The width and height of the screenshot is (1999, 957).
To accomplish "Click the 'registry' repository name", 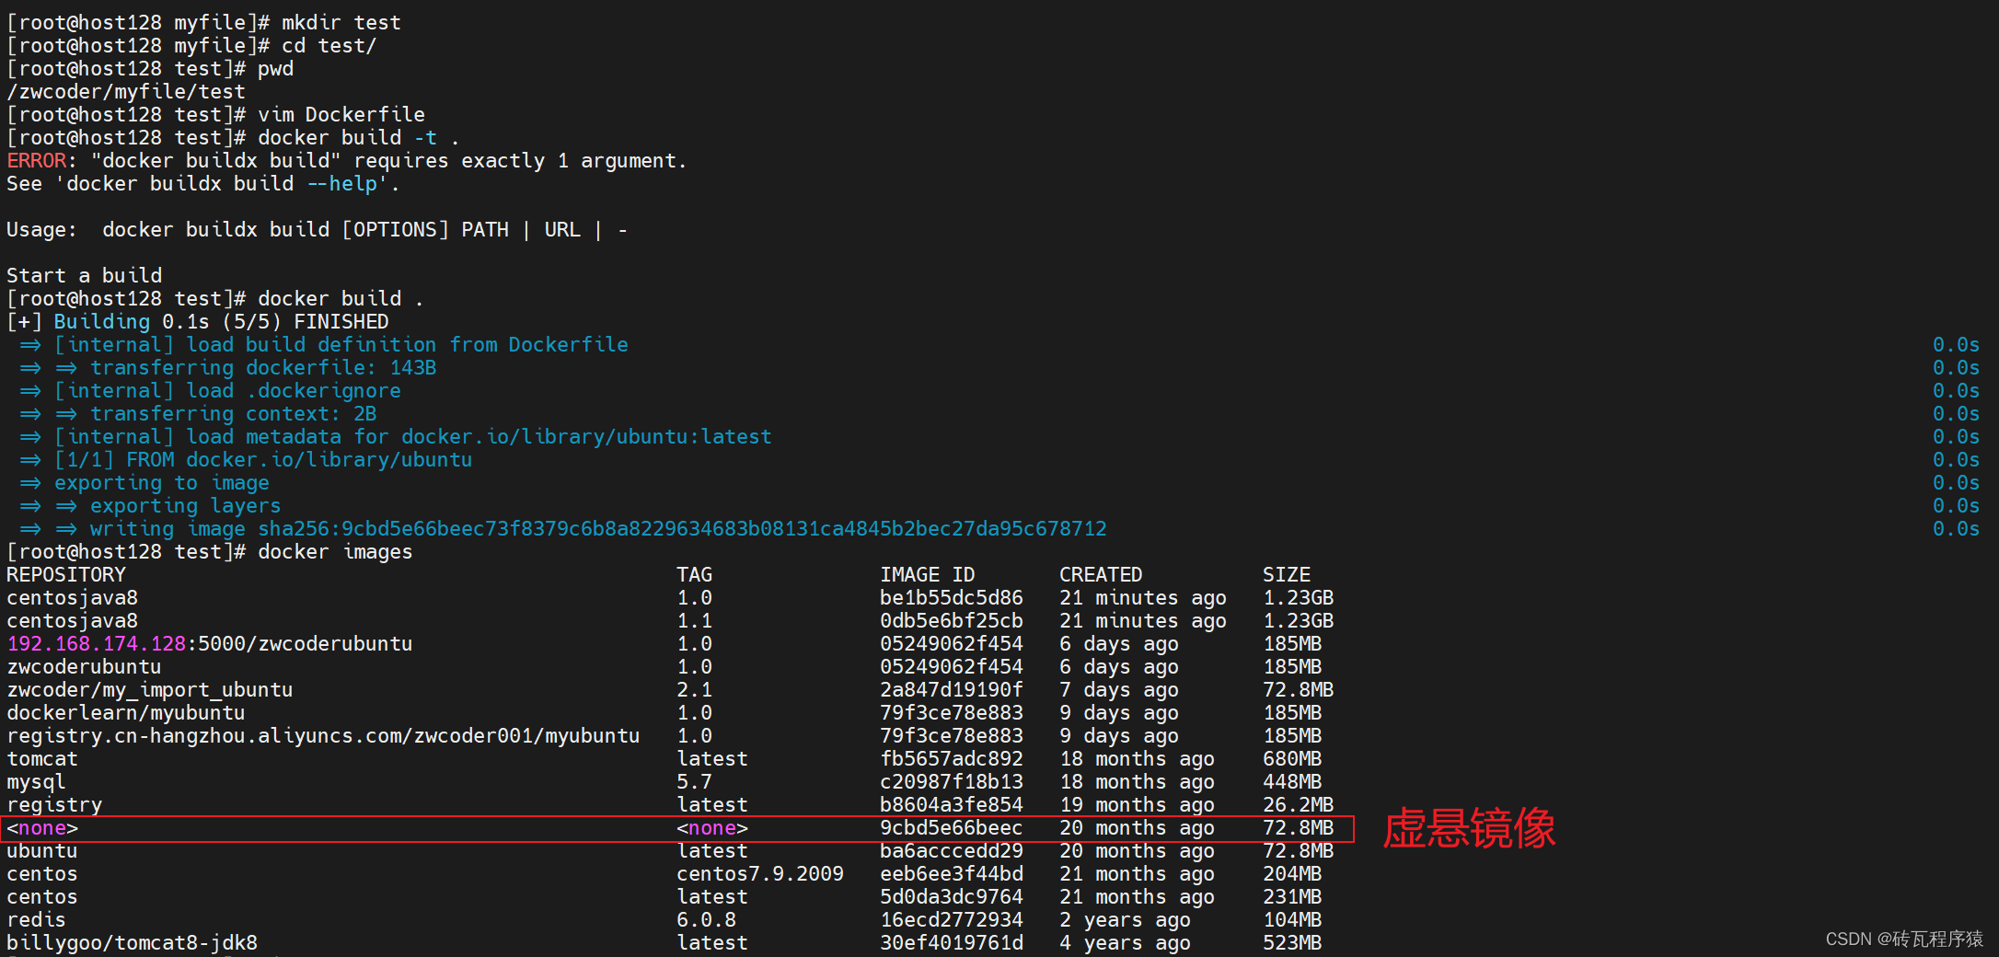I will [x=54, y=804].
